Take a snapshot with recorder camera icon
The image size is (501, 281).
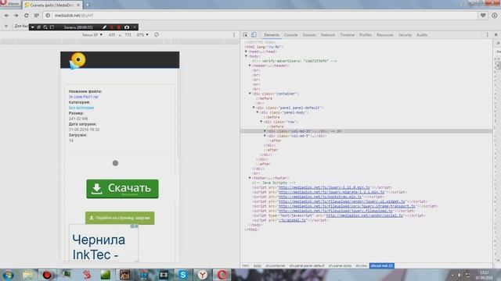coord(127,27)
